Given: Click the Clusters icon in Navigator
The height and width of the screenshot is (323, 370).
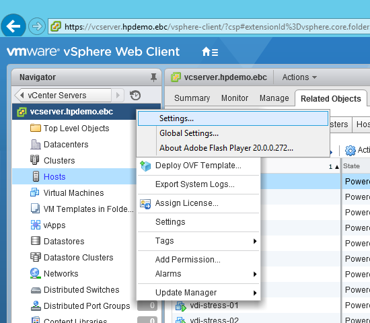Looking at the screenshot, I should pyautogui.click(x=35, y=160).
